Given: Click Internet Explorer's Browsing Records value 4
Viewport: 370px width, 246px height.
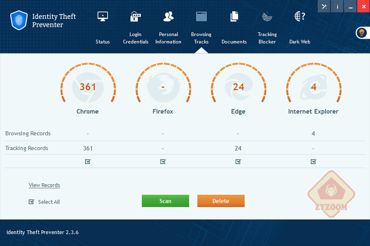Looking at the screenshot, I should click(313, 134).
